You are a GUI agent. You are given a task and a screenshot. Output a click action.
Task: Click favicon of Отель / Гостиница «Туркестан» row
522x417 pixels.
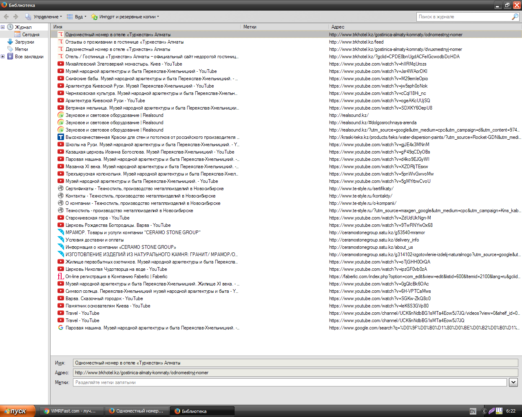pyautogui.click(x=61, y=57)
